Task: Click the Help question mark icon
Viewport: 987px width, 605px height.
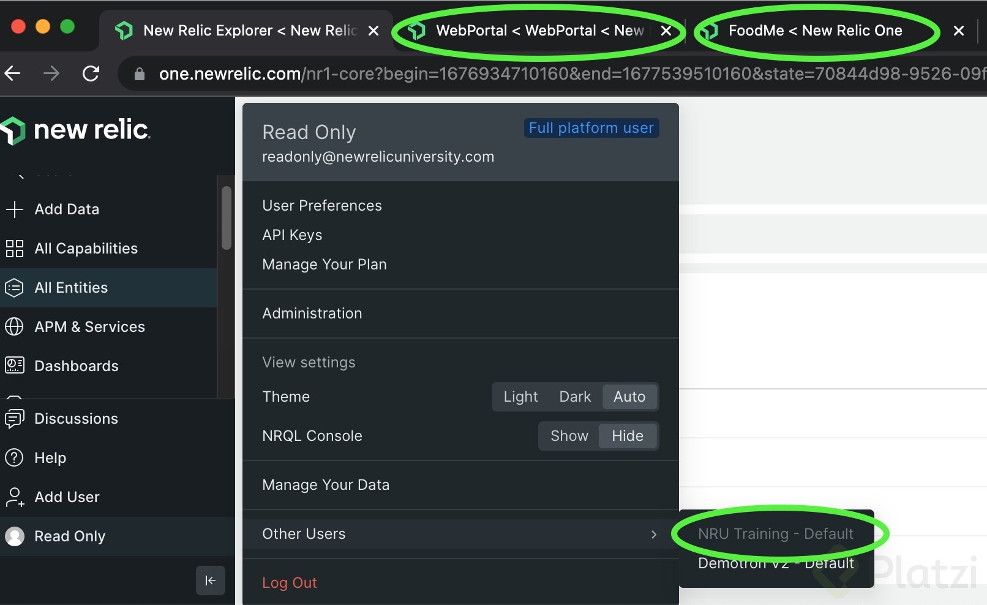Action: pyautogui.click(x=14, y=458)
